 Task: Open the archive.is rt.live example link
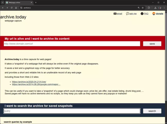pos(29,82)
